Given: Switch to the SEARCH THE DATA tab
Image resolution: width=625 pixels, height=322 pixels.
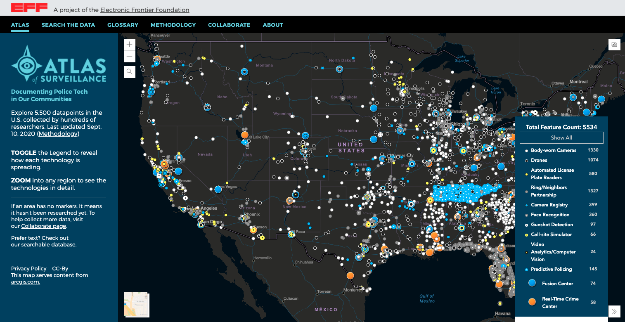Looking at the screenshot, I should pyautogui.click(x=68, y=25).
